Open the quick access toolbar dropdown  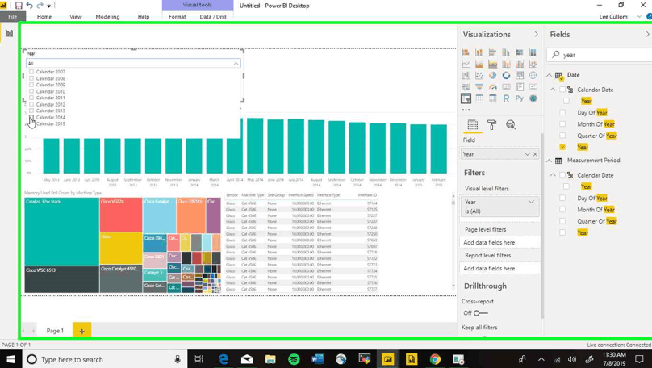tap(49, 6)
